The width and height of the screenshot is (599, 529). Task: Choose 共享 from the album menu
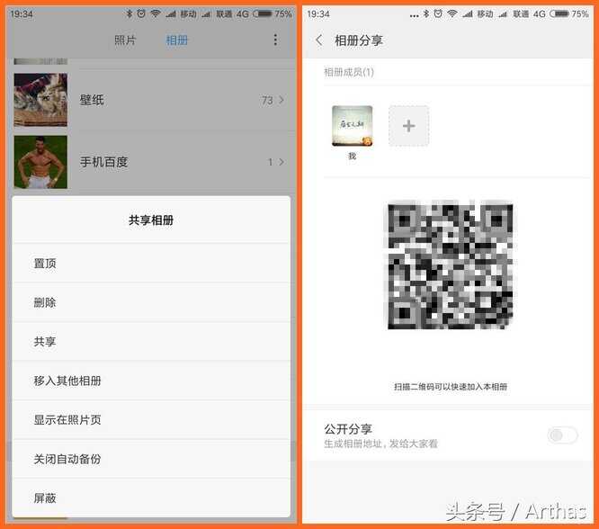(151, 342)
